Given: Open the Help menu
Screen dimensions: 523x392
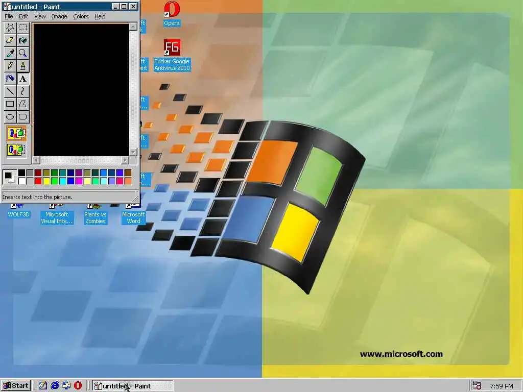Looking at the screenshot, I should click(100, 16).
